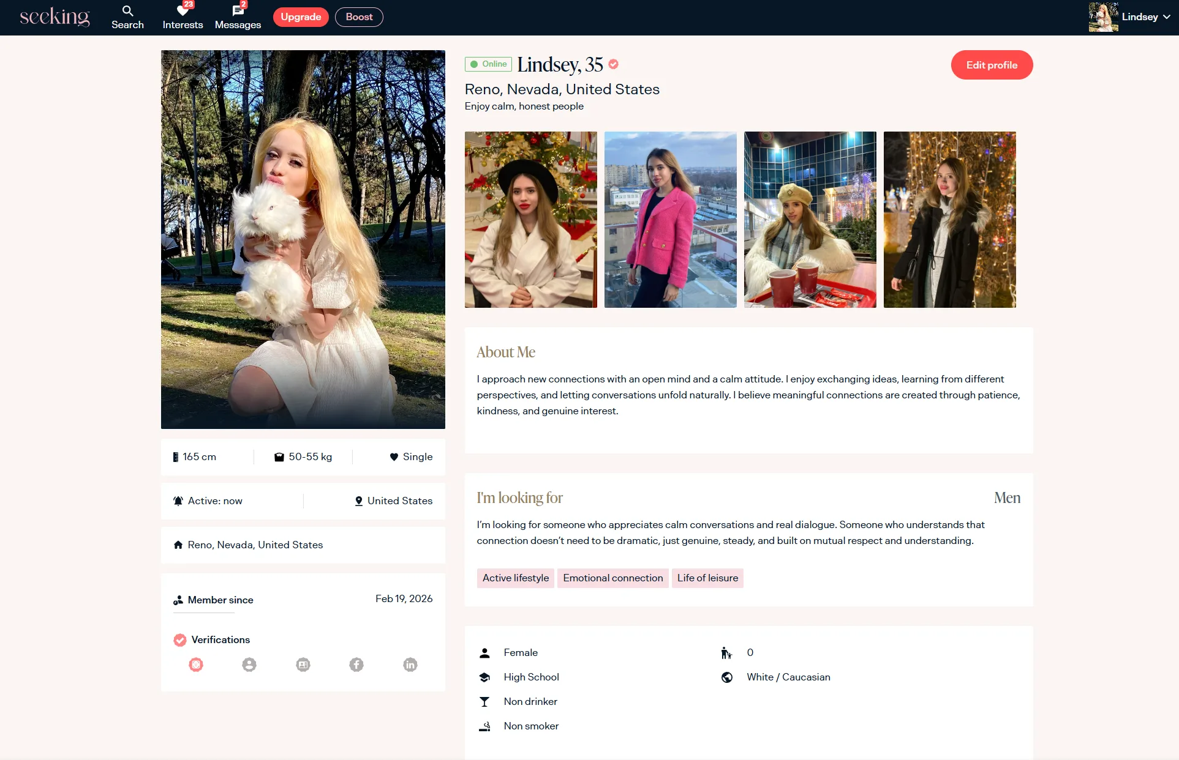Open the main profile photo with rabbit

point(303,239)
